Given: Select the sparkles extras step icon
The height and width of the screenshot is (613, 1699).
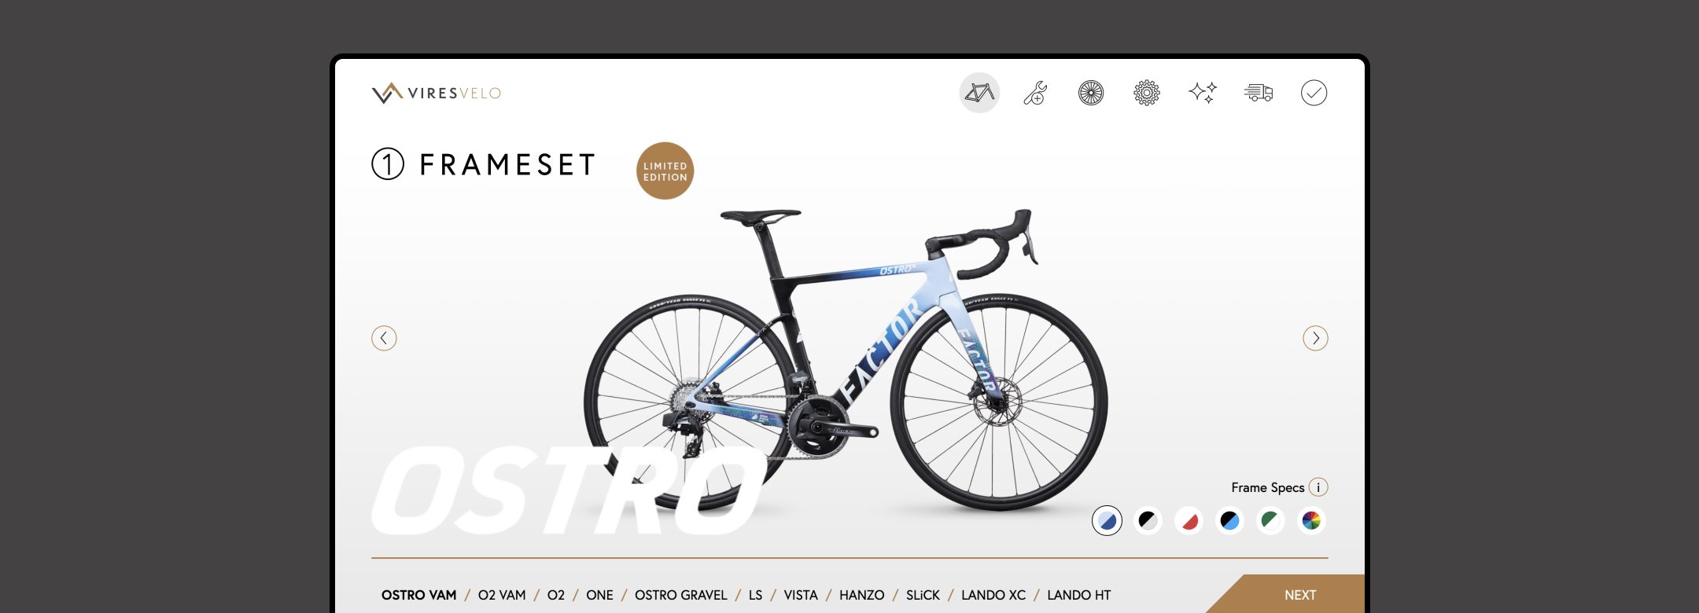Looking at the screenshot, I should [1203, 93].
